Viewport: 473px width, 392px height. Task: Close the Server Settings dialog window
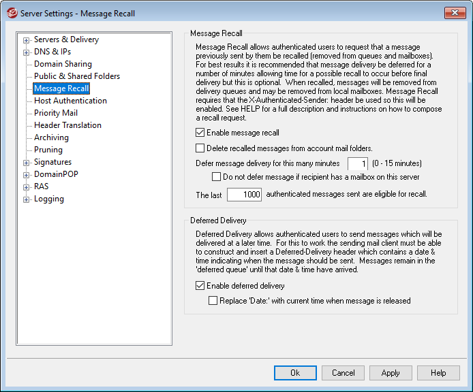455,13
